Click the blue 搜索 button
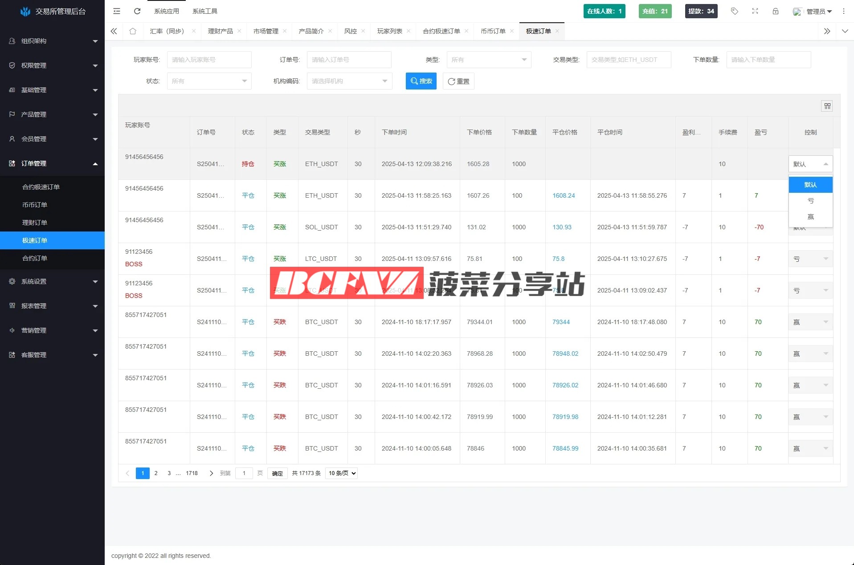Viewport: 854px width, 565px height. 421,81
